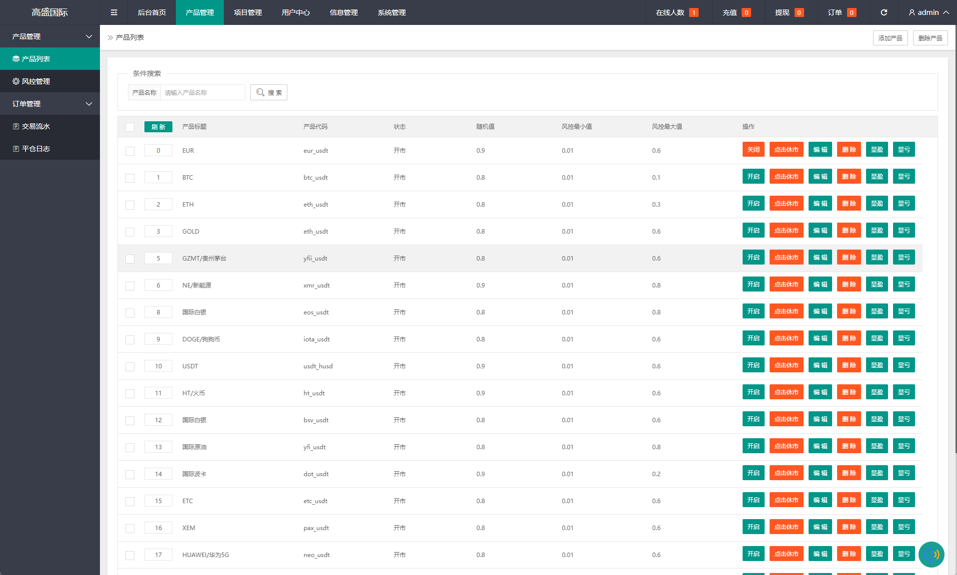
Task: Click the 删除产品 button
Action: tap(931, 38)
